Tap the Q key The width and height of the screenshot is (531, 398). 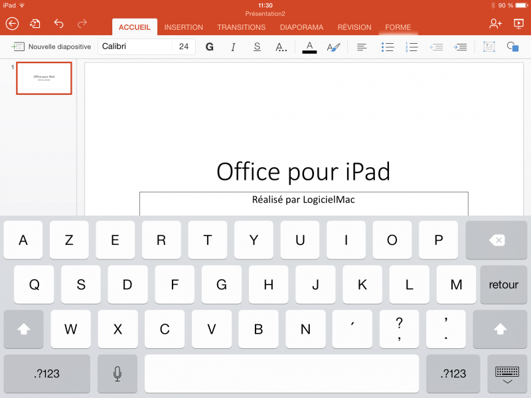pyautogui.click(x=34, y=285)
